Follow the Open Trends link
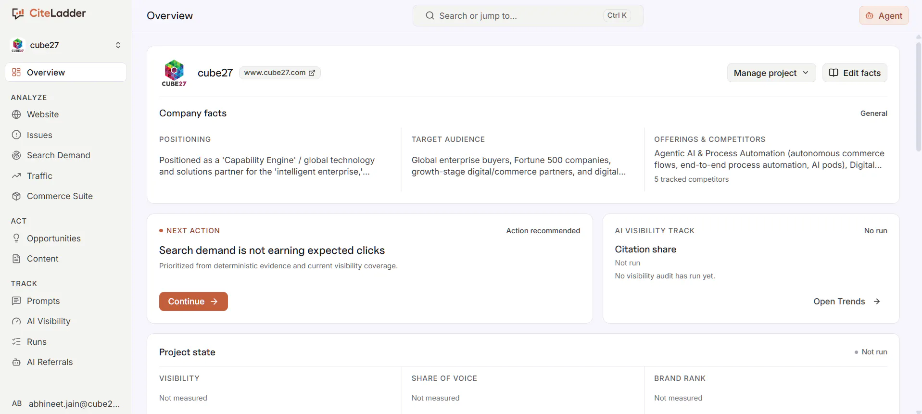 pyautogui.click(x=847, y=301)
